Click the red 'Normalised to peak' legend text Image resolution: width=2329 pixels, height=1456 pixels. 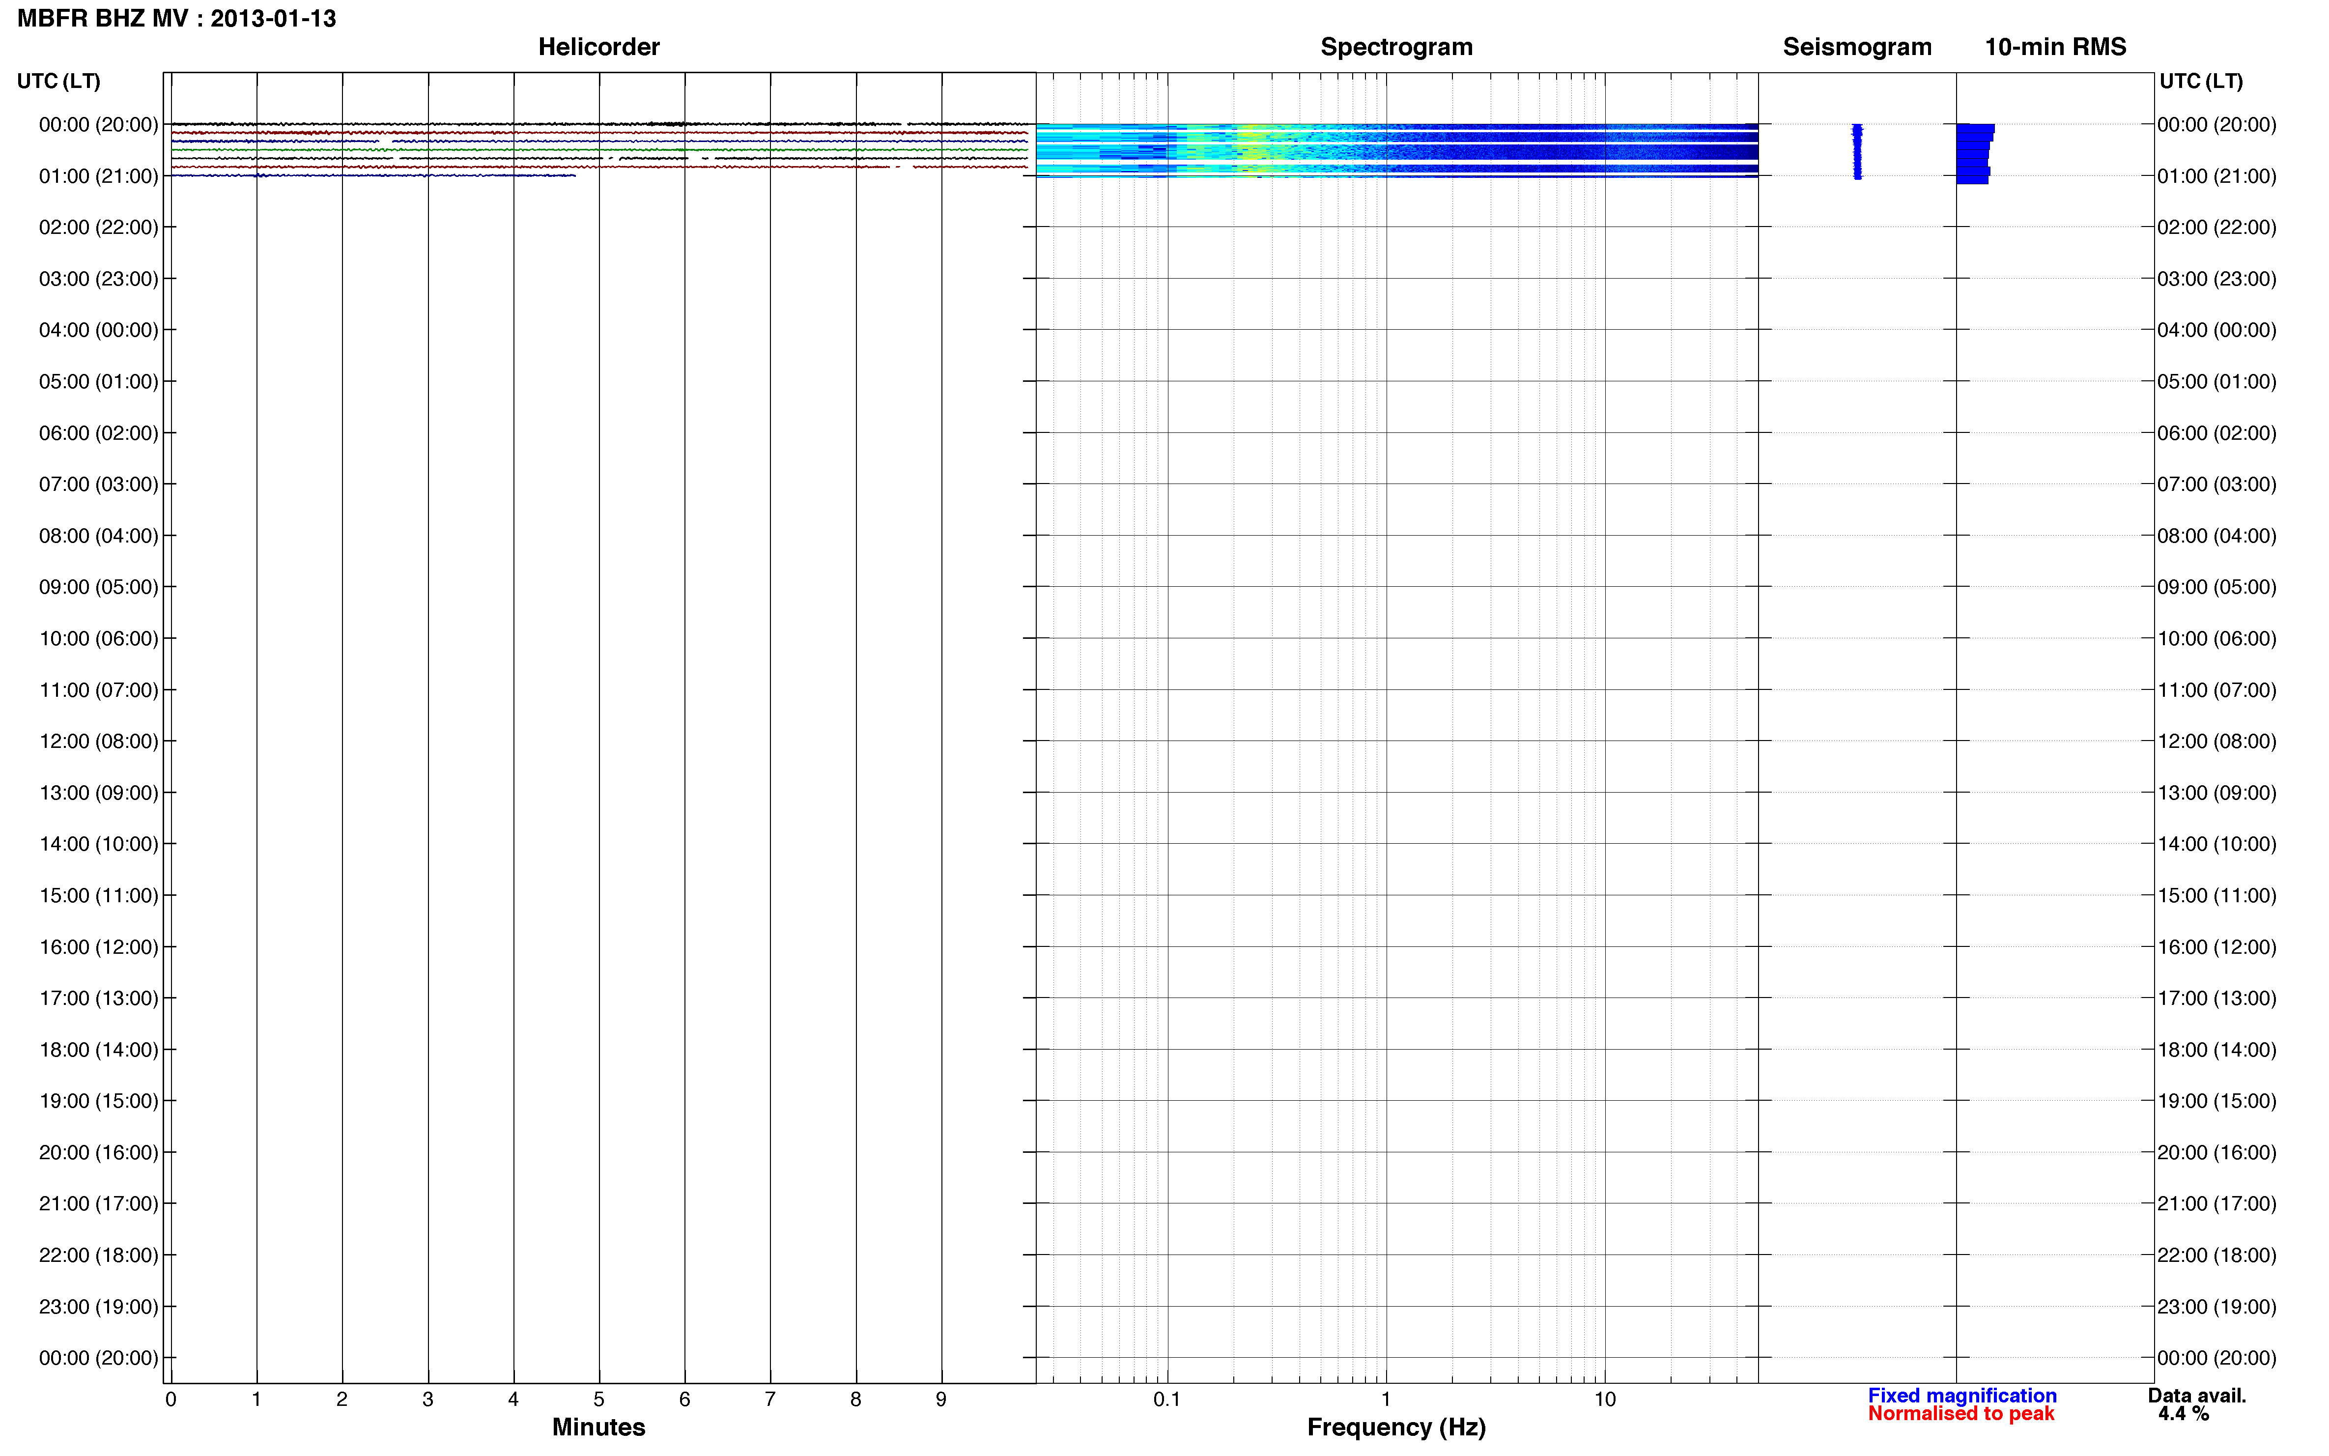coord(1961,1414)
